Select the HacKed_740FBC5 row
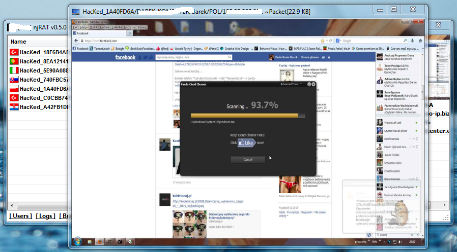Viewport: 457px width, 252px height. 39,80
